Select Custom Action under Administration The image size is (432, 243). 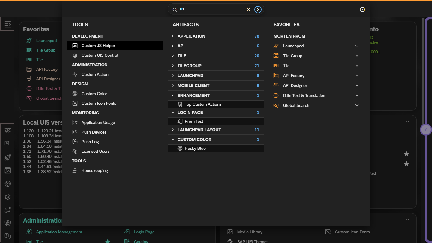coord(95,74)
